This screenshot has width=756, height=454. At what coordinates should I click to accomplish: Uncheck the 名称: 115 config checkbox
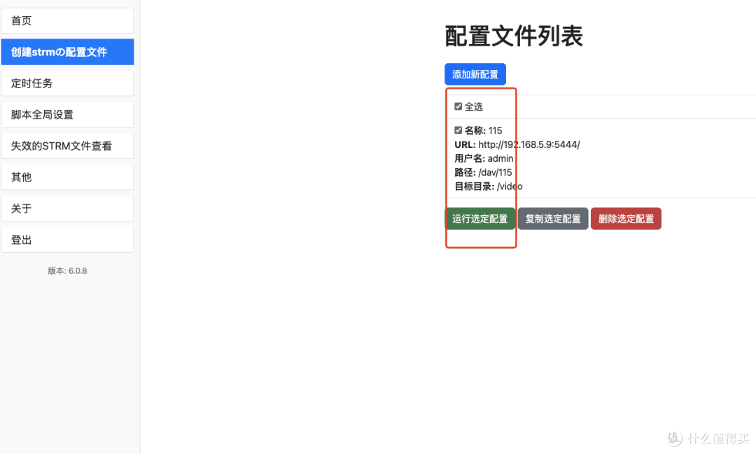(x=458, y=130)
